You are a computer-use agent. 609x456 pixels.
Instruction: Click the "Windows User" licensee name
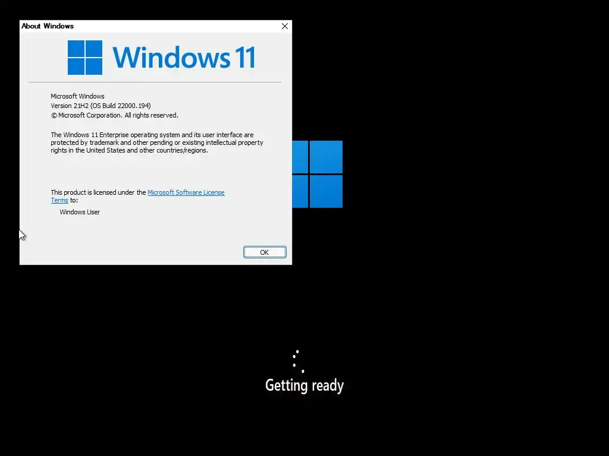pyautogui.click(x=80, y=212)
